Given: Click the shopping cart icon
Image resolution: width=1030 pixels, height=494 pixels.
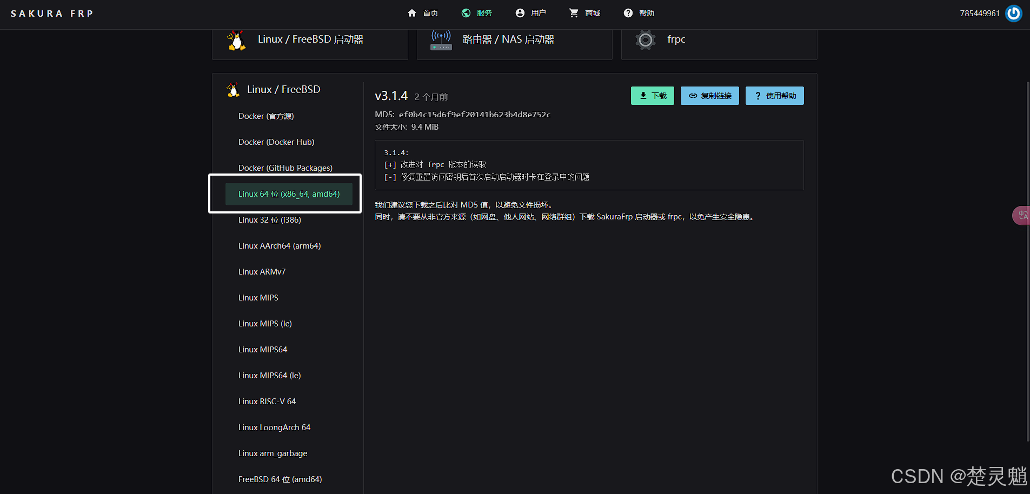Looking at the screenshot, I should (x=574, y=13).
